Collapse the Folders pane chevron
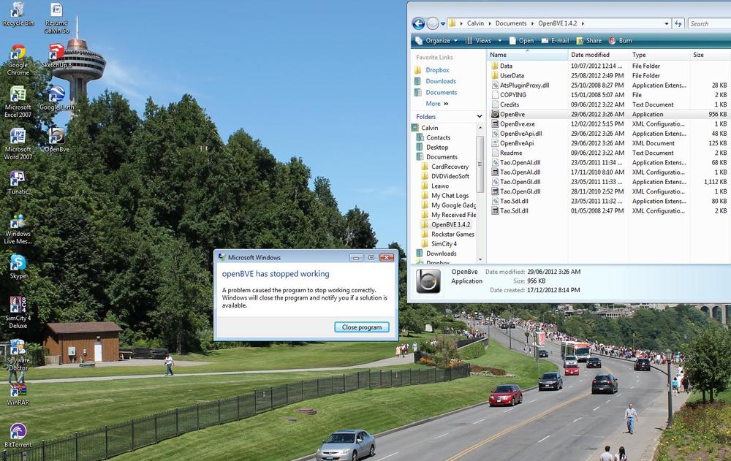Screen dimensions: 731x461 pyautogui.click(x=480, y=116)
